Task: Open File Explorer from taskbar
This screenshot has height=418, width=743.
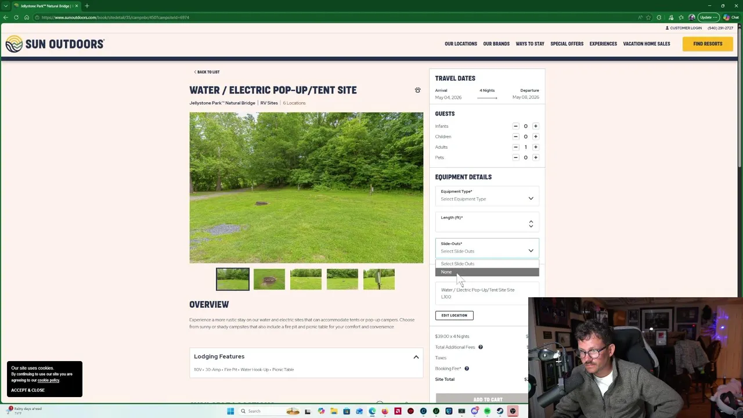Action: (x=334, y=411)
